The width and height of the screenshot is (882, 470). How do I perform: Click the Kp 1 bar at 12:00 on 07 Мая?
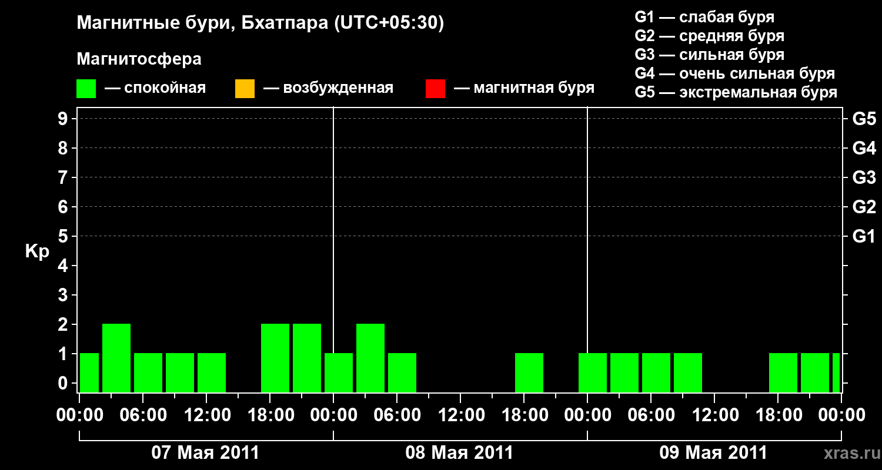[x=212, y=372]
